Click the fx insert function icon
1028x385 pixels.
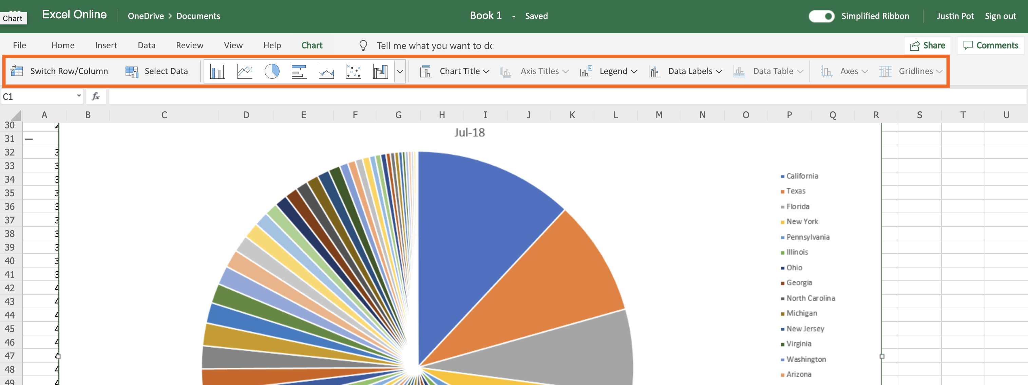point(96,96)
